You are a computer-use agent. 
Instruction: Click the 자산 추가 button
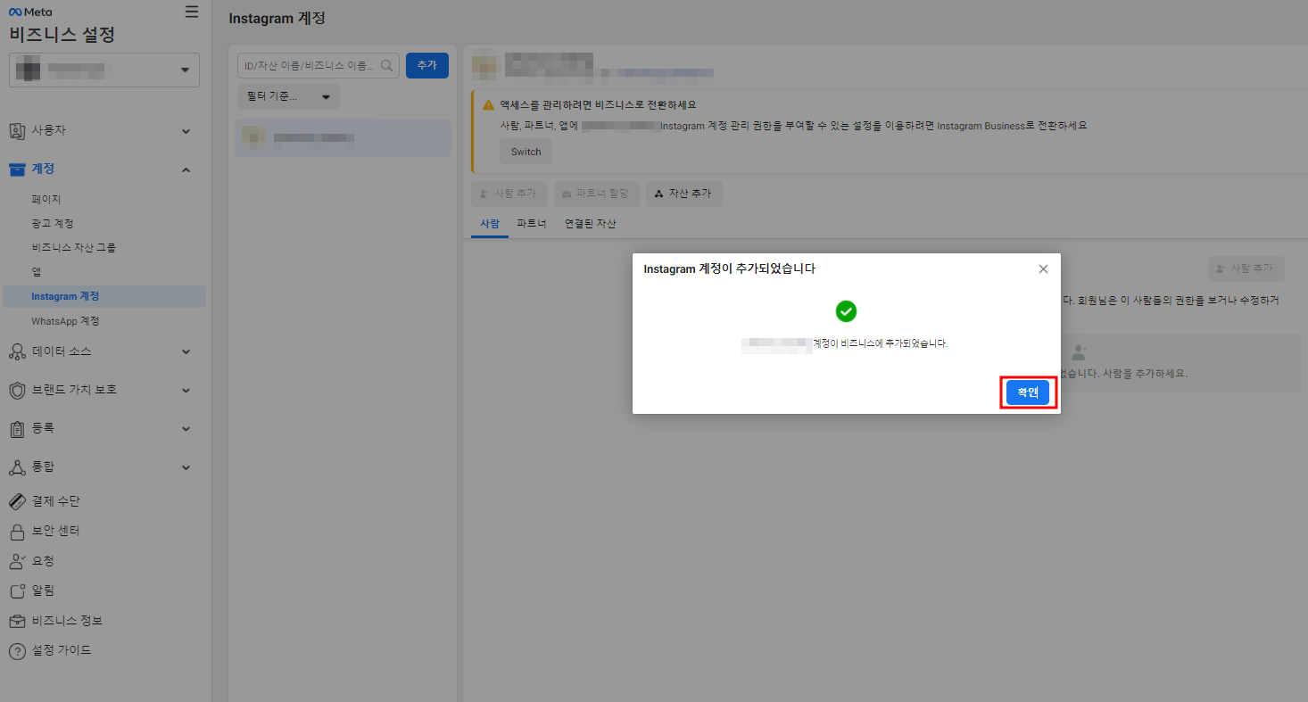tap(683, 194)
